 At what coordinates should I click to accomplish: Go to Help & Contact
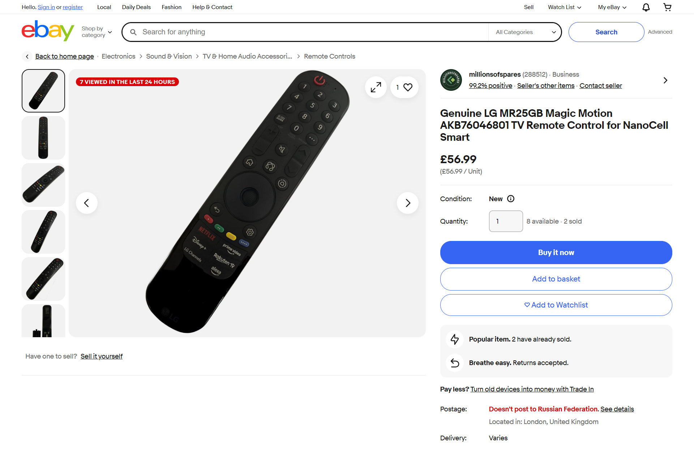pos(212,7)
